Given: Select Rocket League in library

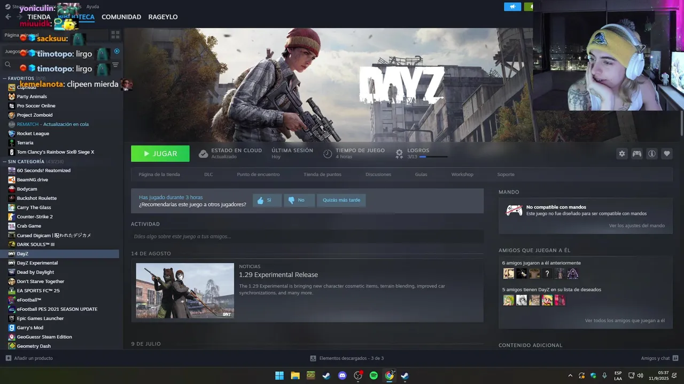Looking at the screenshot, I should point(33,133).
